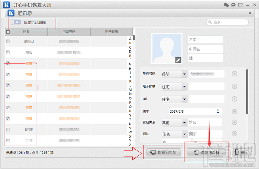Viewport: 259px width, 169px height.
Task: Open the WeChat icon in title bar
Action: click(226, 5)
